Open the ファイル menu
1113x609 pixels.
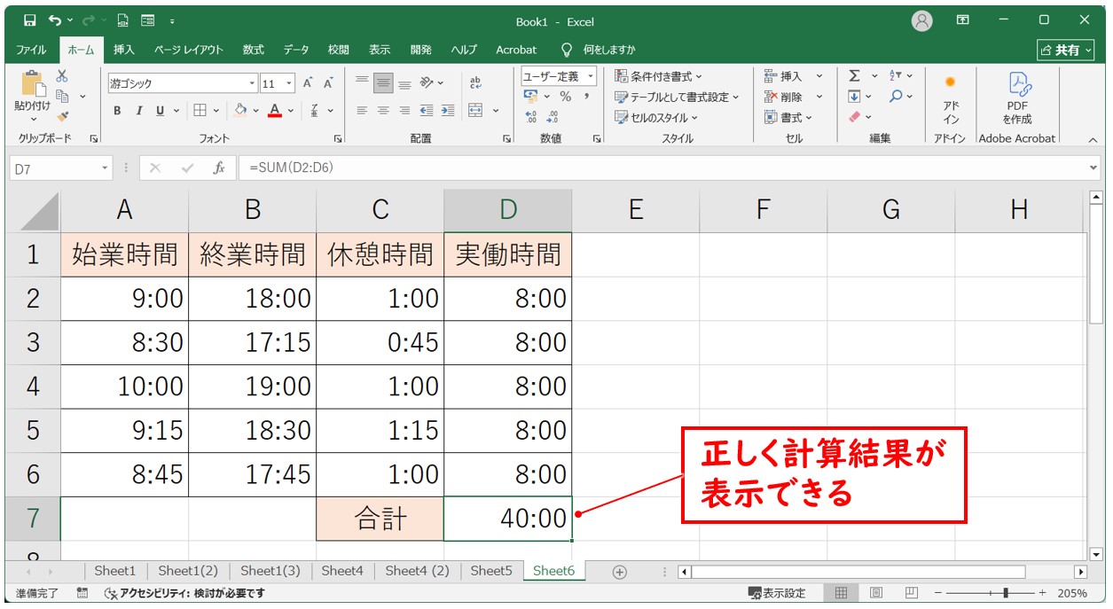click(x=32, y=50)
